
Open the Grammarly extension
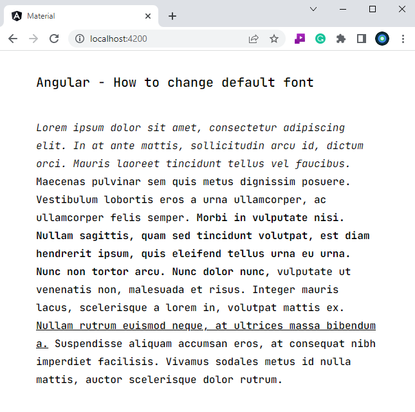pyautogui.click(x=320, y=39)
